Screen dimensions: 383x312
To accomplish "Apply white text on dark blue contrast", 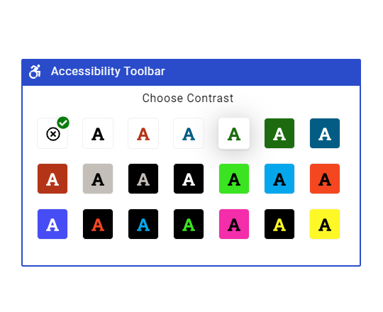I will coord(325,133).
